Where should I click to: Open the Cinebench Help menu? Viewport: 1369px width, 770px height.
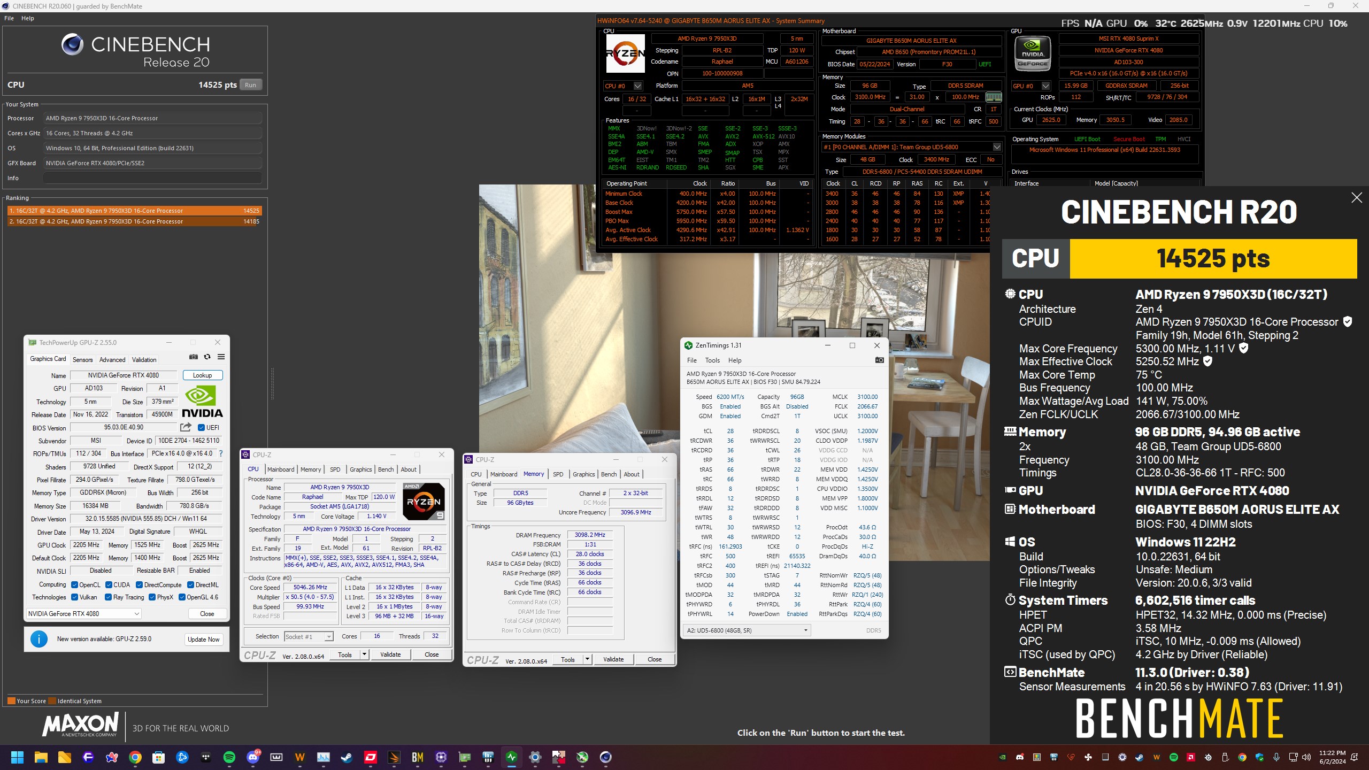tap(28, 18)
